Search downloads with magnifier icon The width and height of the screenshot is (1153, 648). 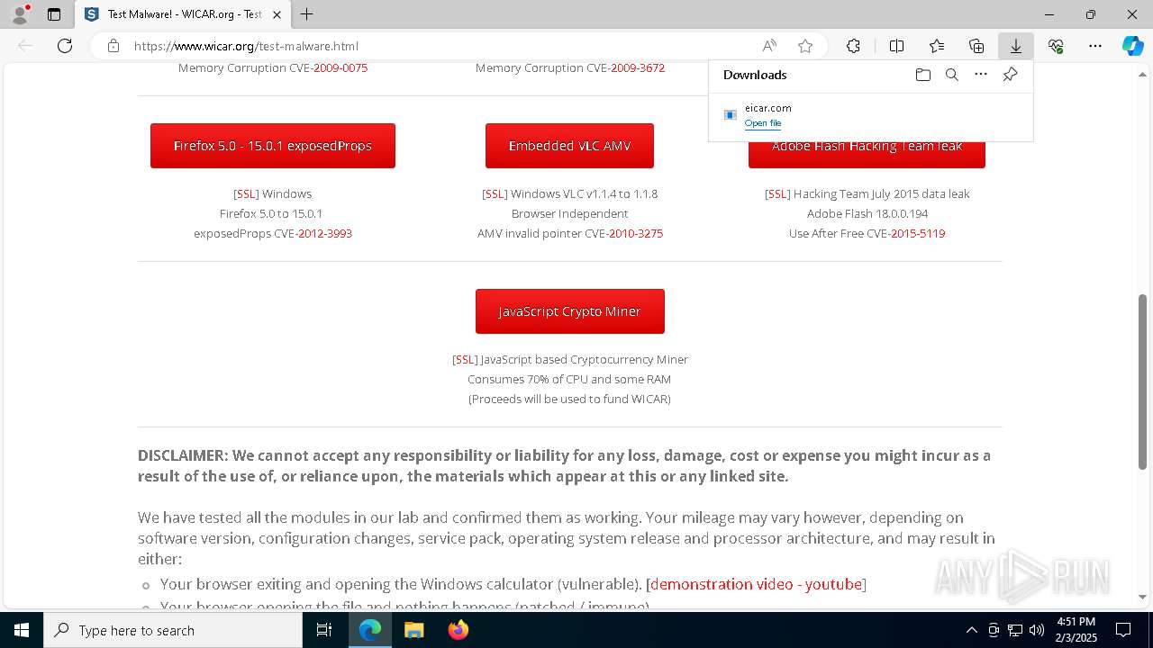tap(952, 75)
